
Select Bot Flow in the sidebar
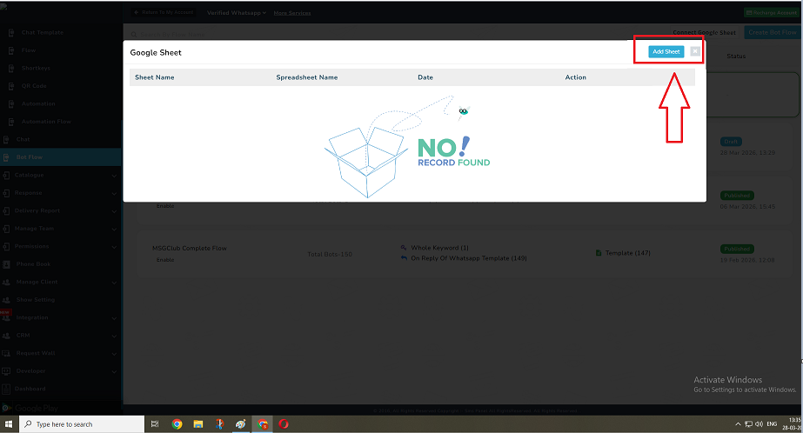pos(30,157)
